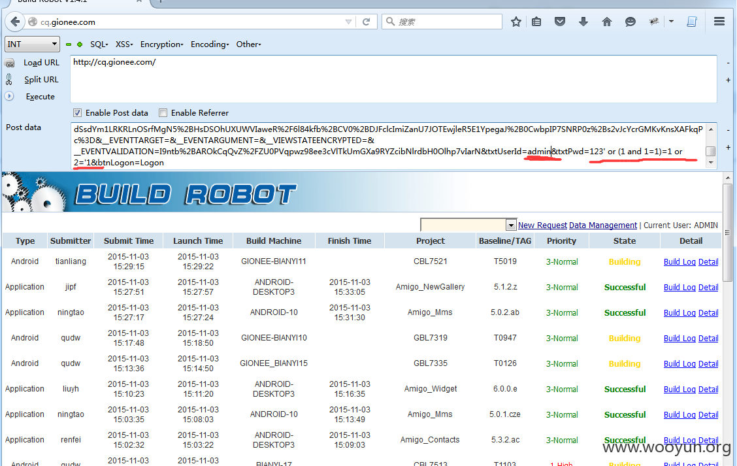Click the Amigo_Contacts project cell
This screenshot has width=737, height=466.
coord(430,440)
